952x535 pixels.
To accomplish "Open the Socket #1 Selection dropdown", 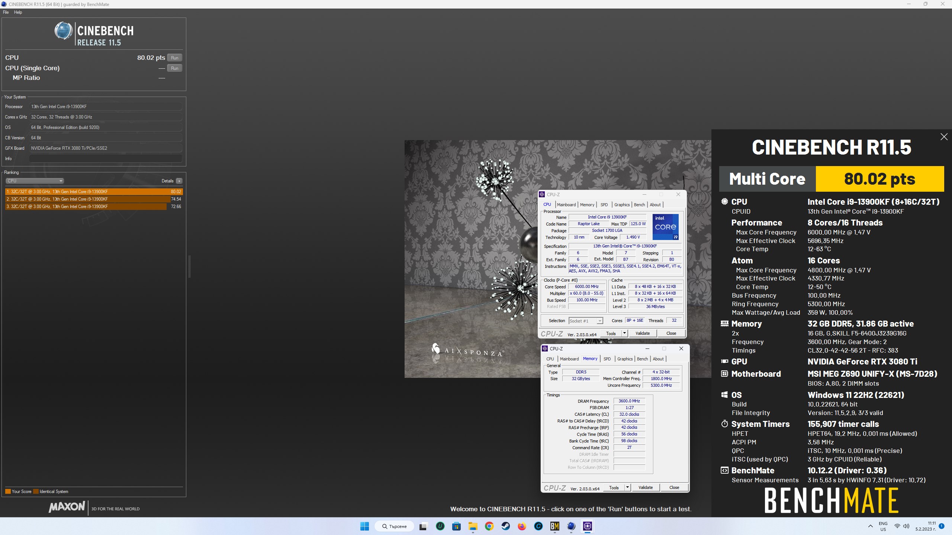I will 586,321.
